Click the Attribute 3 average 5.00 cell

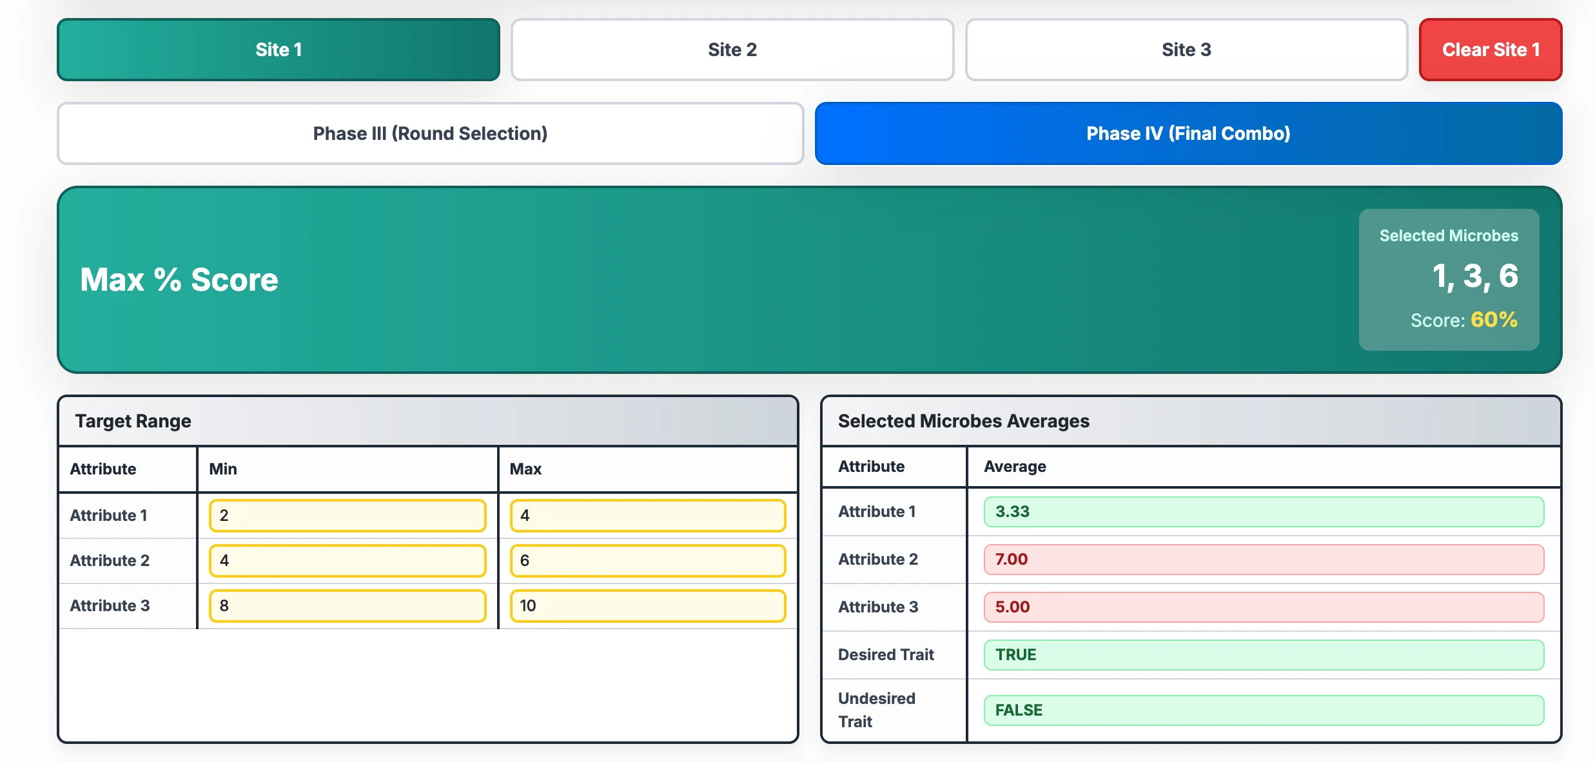pos(1264,607)
